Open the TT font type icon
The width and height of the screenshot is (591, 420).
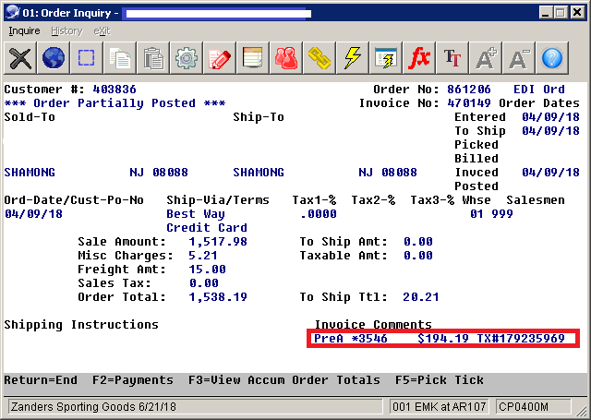(452, 58)
